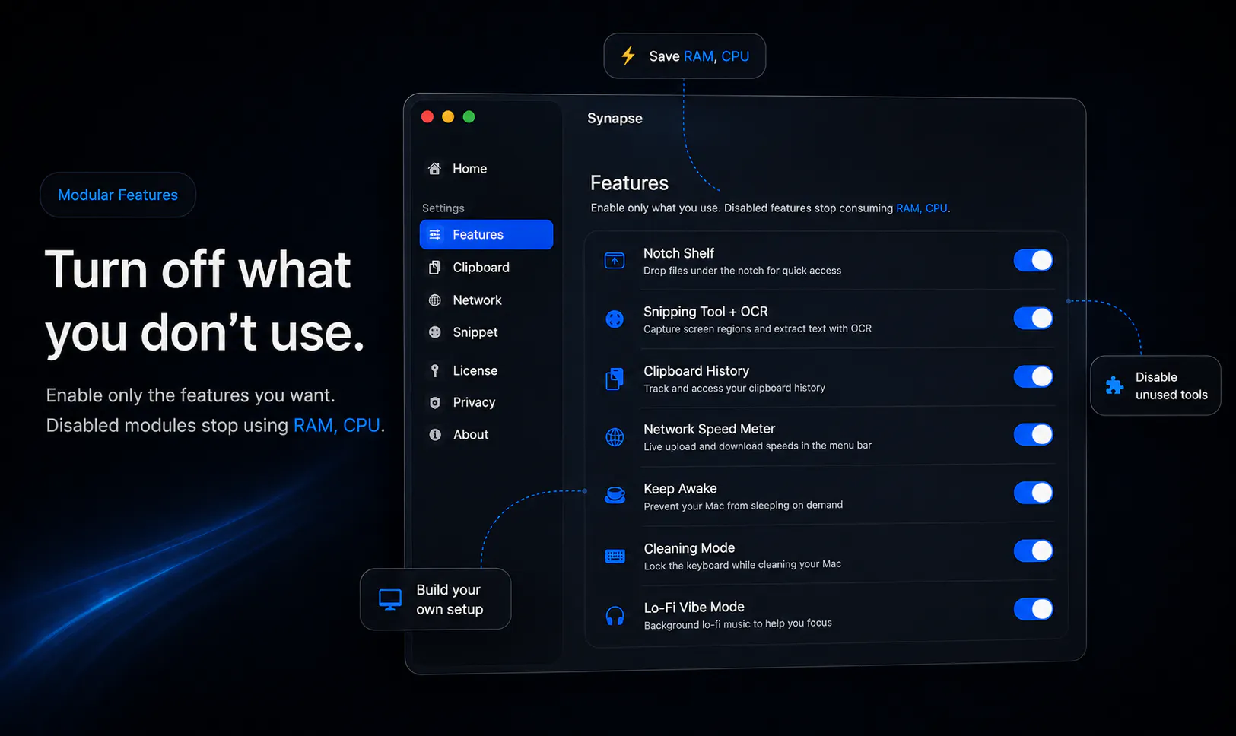Click 'Lock the keyboard while cleaning your Mac'

[742, 564]
